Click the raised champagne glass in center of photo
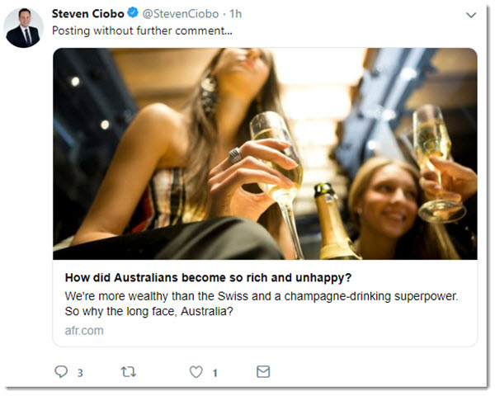 (x=275, y=157)
